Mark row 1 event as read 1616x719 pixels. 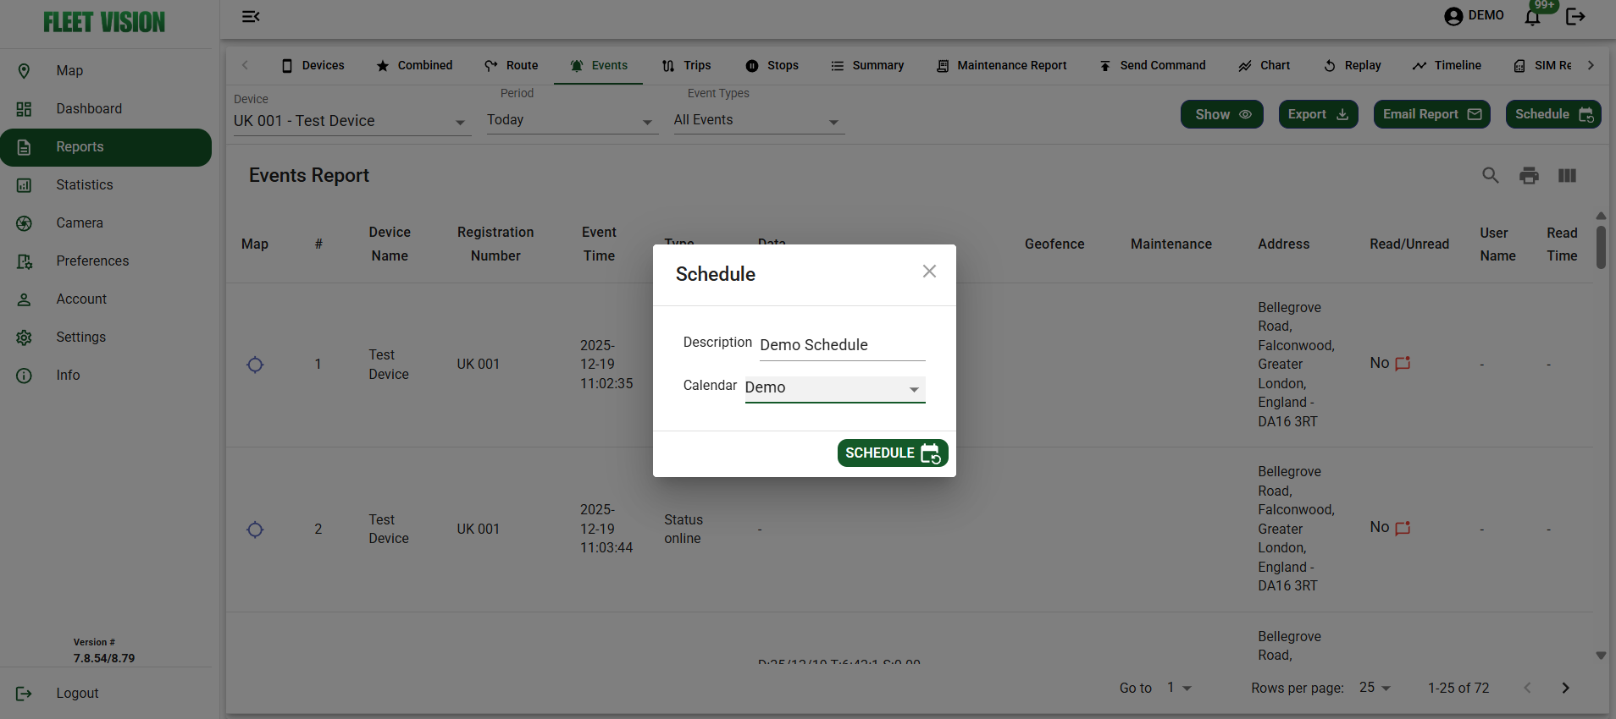[1403, 364]
